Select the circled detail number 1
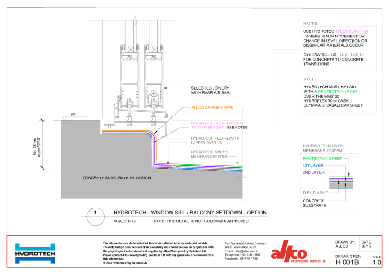Screen dimensions: 389x275 click(96, 217)
